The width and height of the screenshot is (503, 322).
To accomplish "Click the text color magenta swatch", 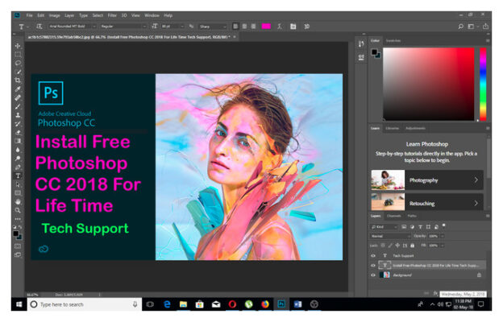I will (x=266, y=27).
